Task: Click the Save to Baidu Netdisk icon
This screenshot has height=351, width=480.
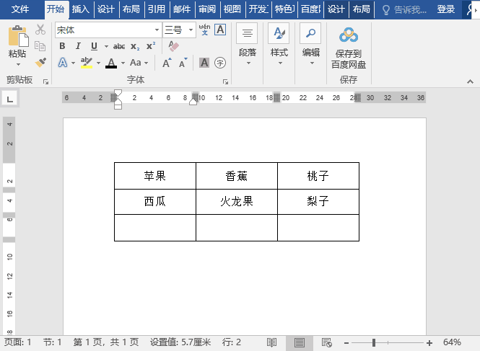Action: pyautogui.click(x=349, y=36)
